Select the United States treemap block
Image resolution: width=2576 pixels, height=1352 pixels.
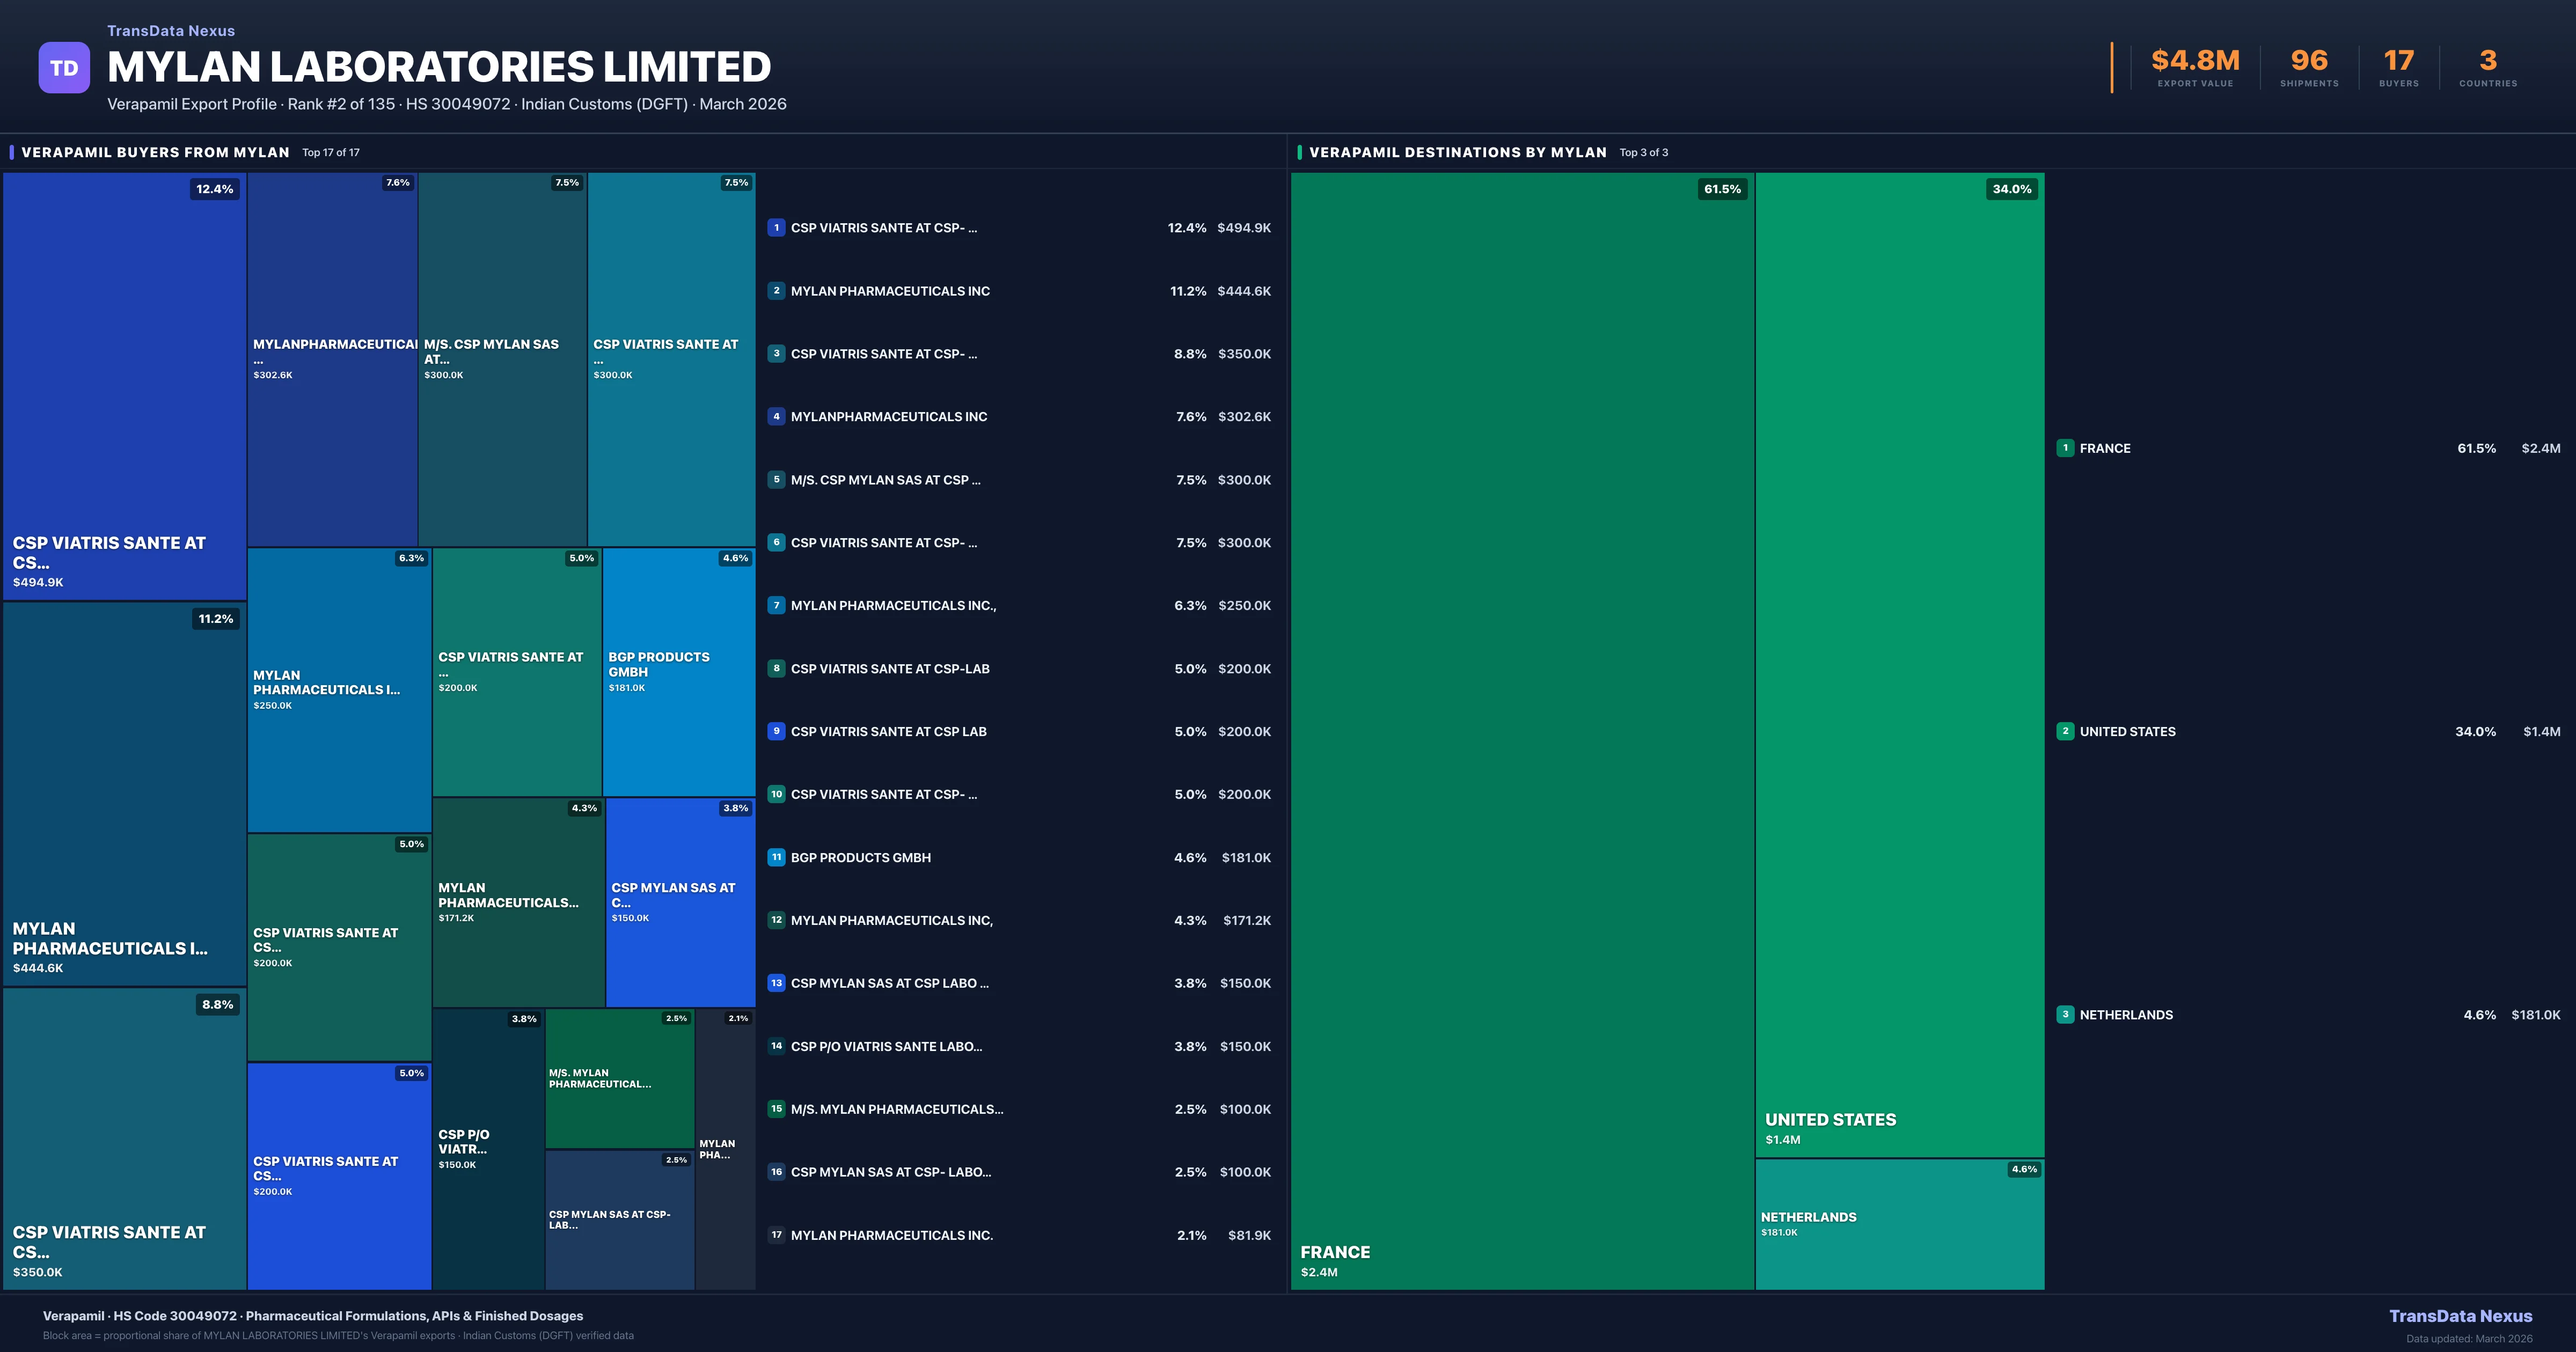pyautogui.click(x=1899, y=665)
